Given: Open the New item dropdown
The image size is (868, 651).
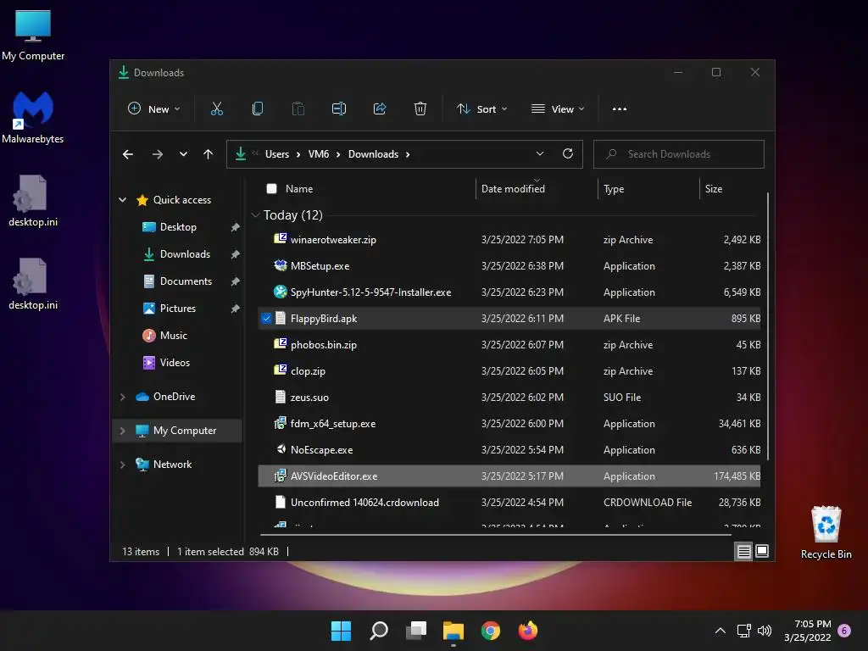Looking at the screenshot, I should tap(153, 109).
